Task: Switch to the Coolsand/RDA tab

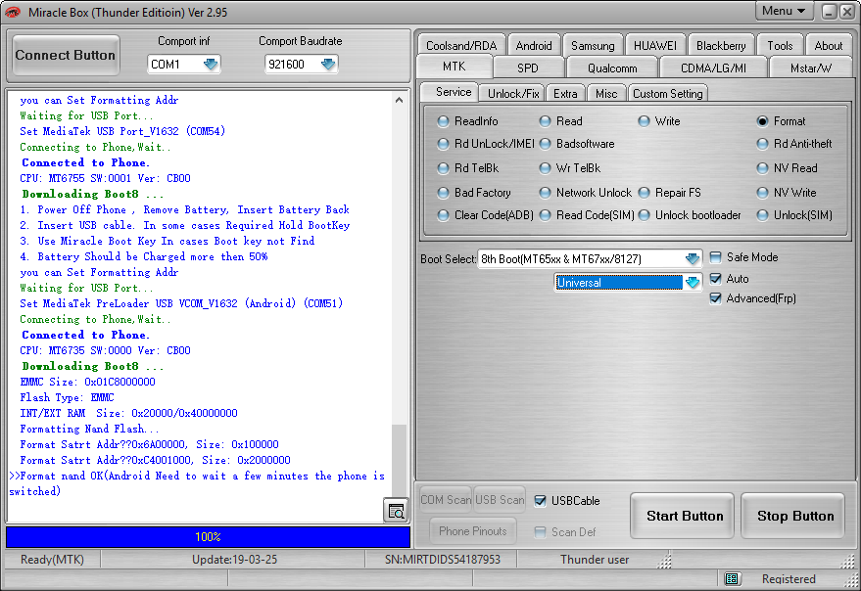Action: (461, 46)
